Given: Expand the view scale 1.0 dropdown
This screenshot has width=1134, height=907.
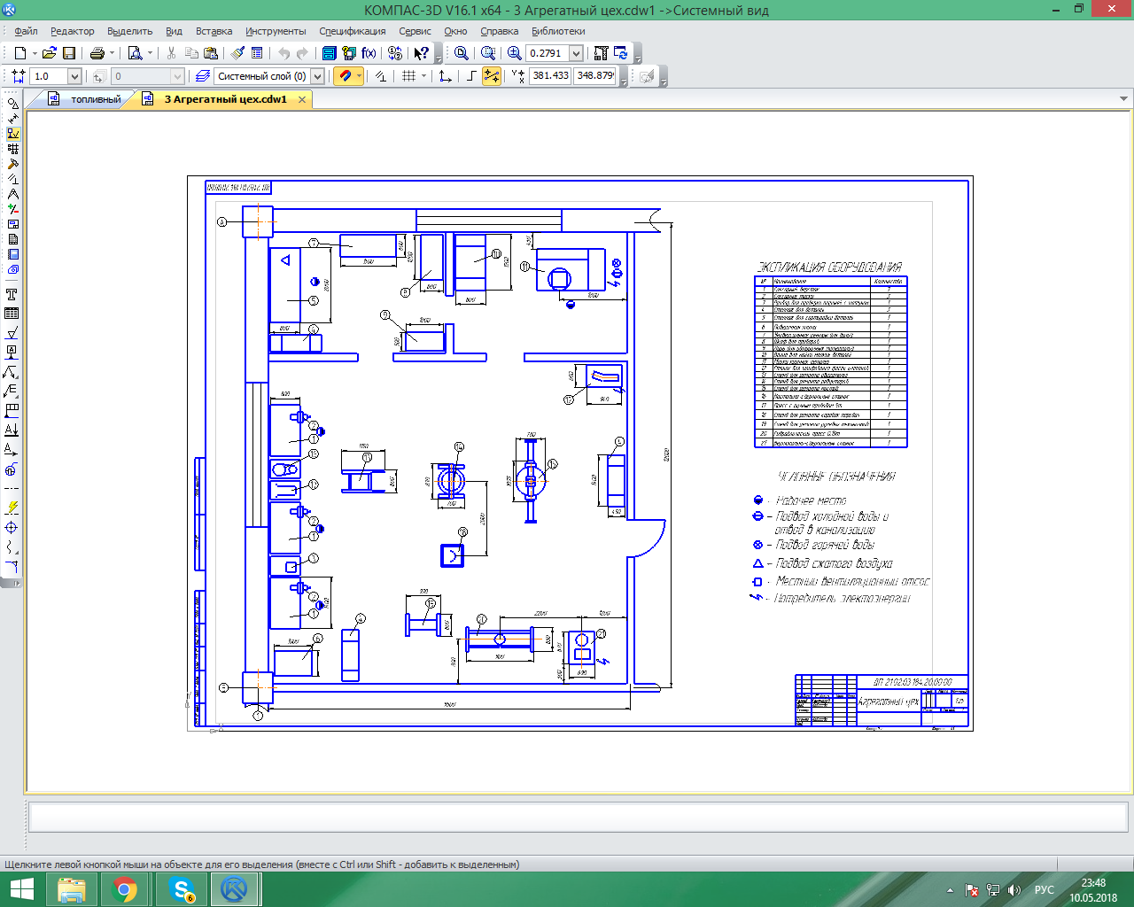Looking at the screenshot, I should [74, 76].
